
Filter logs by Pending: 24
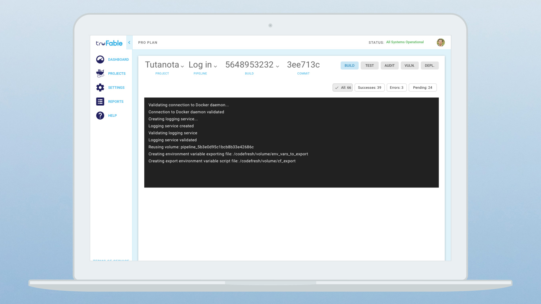point(422,88)
